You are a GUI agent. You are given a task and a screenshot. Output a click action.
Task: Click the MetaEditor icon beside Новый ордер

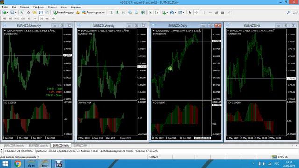click(78, 13)
